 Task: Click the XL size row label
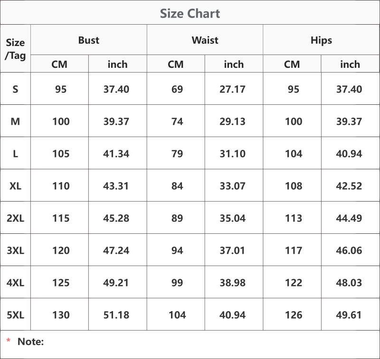(15, 186)
